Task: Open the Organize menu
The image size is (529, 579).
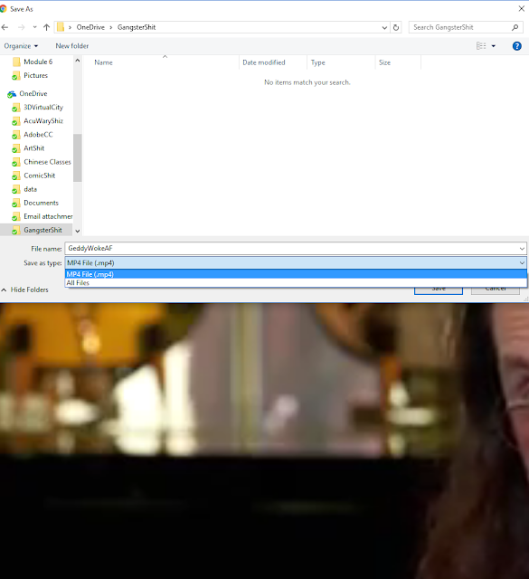Action: click(21, 46)
